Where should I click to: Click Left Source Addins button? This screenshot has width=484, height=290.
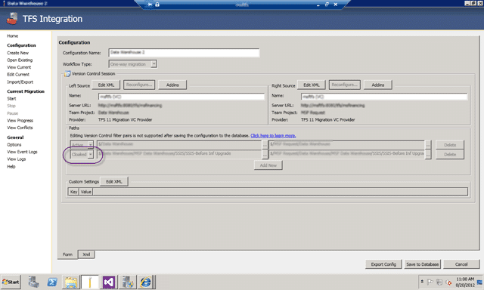click(172, 85)
